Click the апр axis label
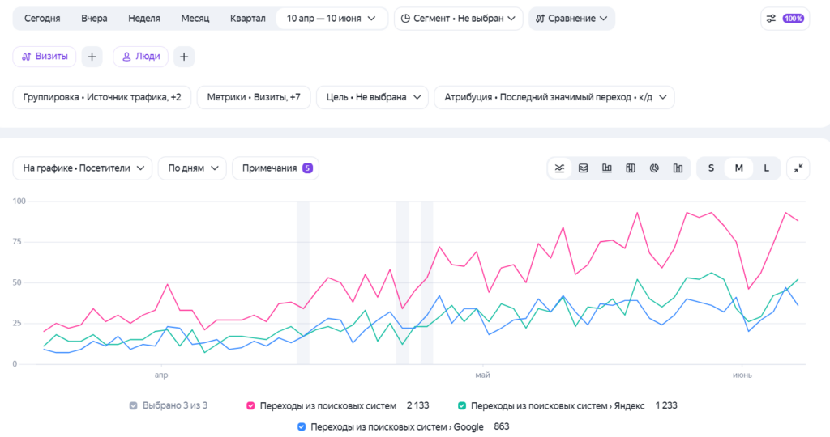 tap(161, 375)
